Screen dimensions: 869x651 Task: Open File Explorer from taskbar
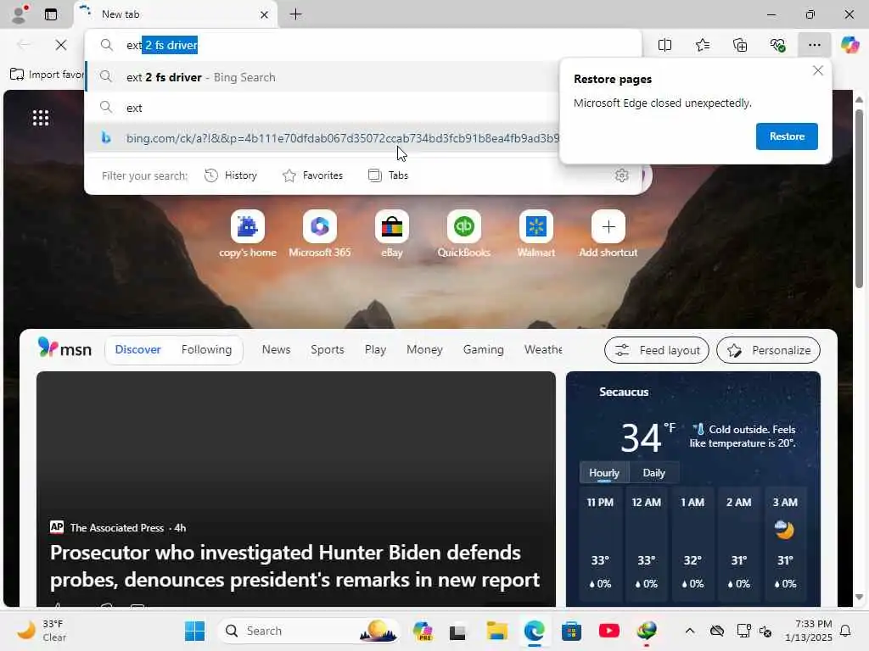click(497, 631)
